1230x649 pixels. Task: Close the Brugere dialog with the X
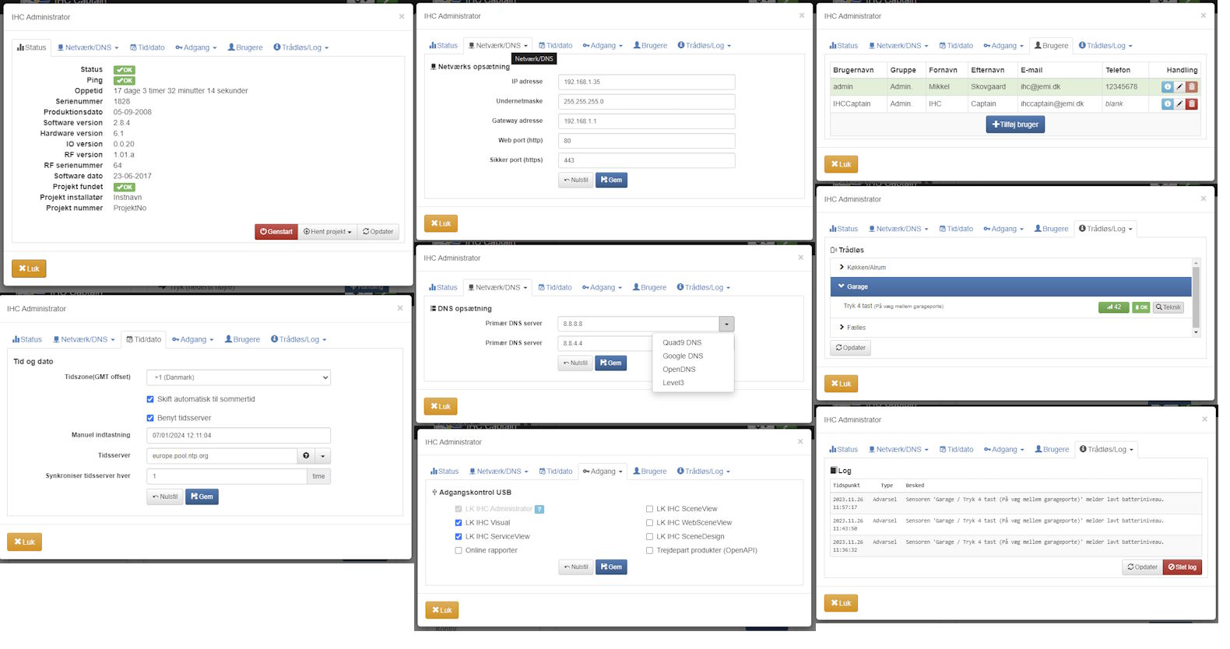click(x=1204, y=16)
